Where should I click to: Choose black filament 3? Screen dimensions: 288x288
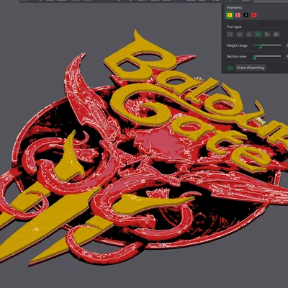246,15
